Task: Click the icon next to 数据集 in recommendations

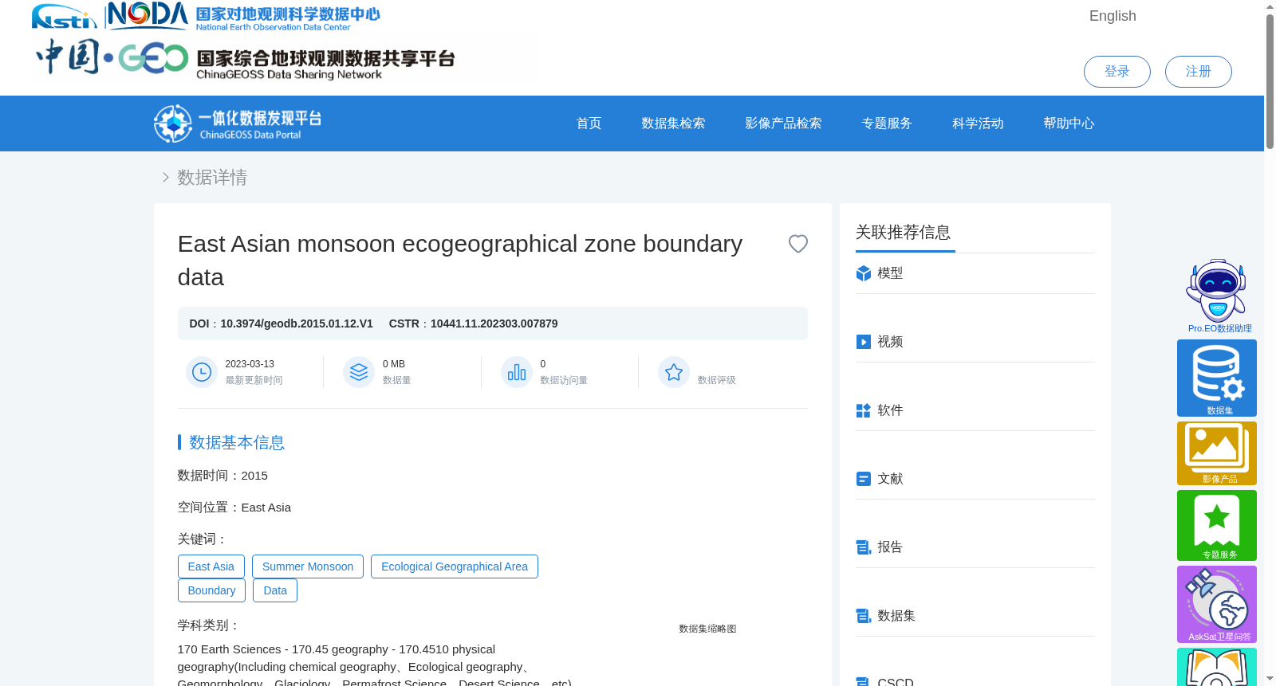Action: pyautogui.click(x=863, y=616)
